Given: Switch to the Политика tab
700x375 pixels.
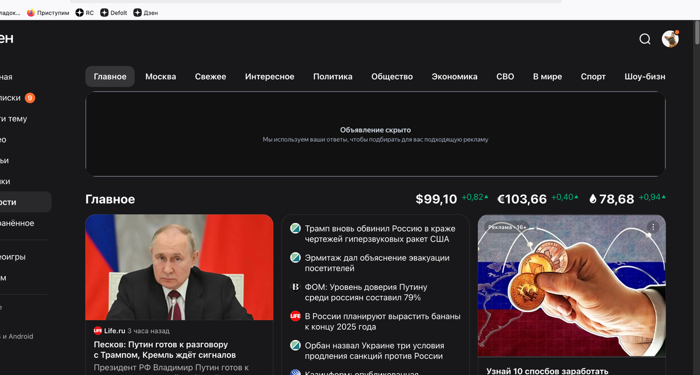Looking at the screenshot, I should pos(333,76).
